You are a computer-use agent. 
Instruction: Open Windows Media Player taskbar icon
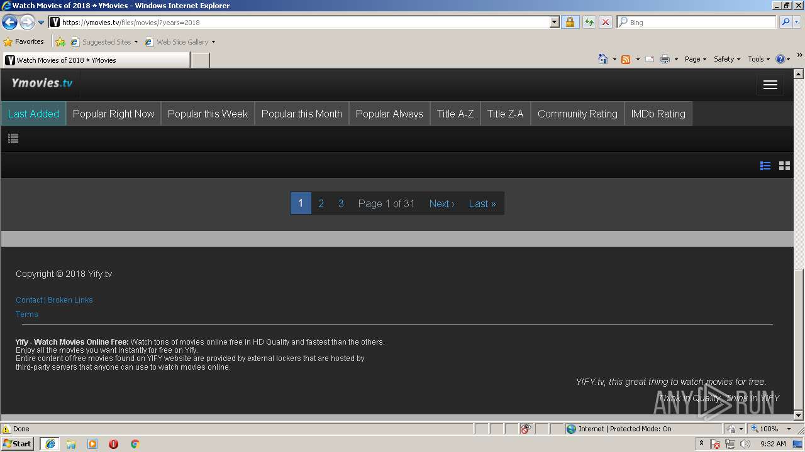click(x=92, y=444)
